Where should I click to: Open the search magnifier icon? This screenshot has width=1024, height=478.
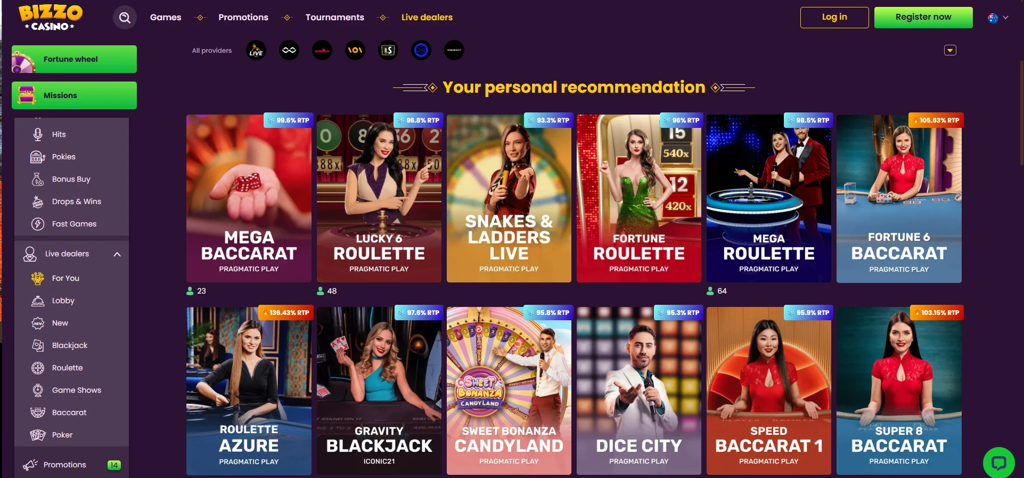[x=125, y=18]
